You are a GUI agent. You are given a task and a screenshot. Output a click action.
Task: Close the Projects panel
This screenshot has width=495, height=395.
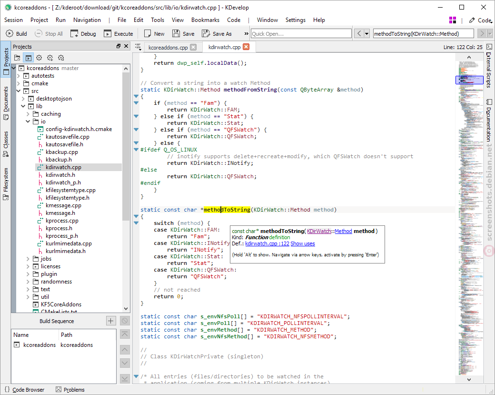click(x=126, y=46)
